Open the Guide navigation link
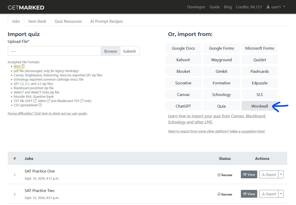296x205 pixels. (x=214, y=7)
